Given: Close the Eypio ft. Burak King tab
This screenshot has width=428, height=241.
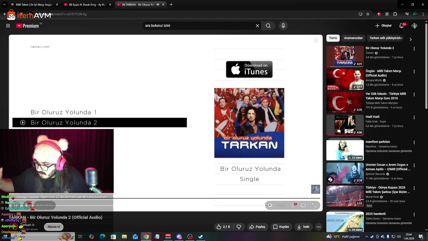Looking at the screenshot, I should pos(110,5).
